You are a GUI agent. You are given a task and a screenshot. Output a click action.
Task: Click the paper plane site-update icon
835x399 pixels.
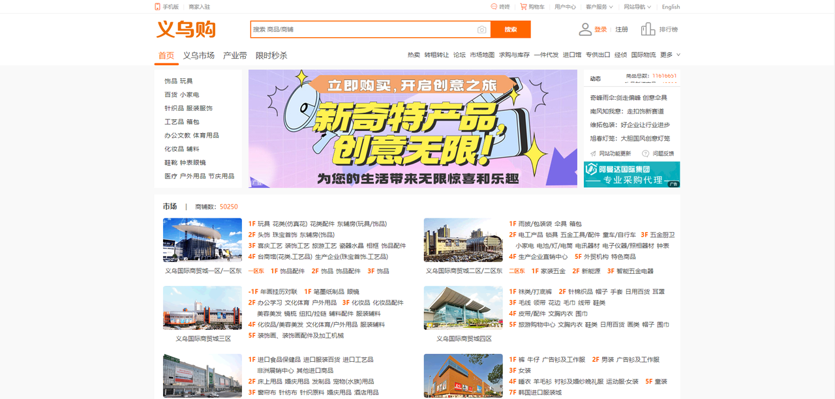tap(593, 153)
